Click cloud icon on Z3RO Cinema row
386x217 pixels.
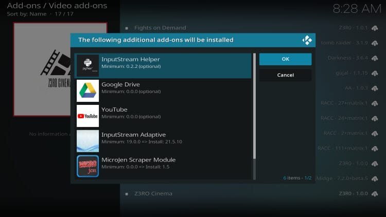[x=375, y=194]
